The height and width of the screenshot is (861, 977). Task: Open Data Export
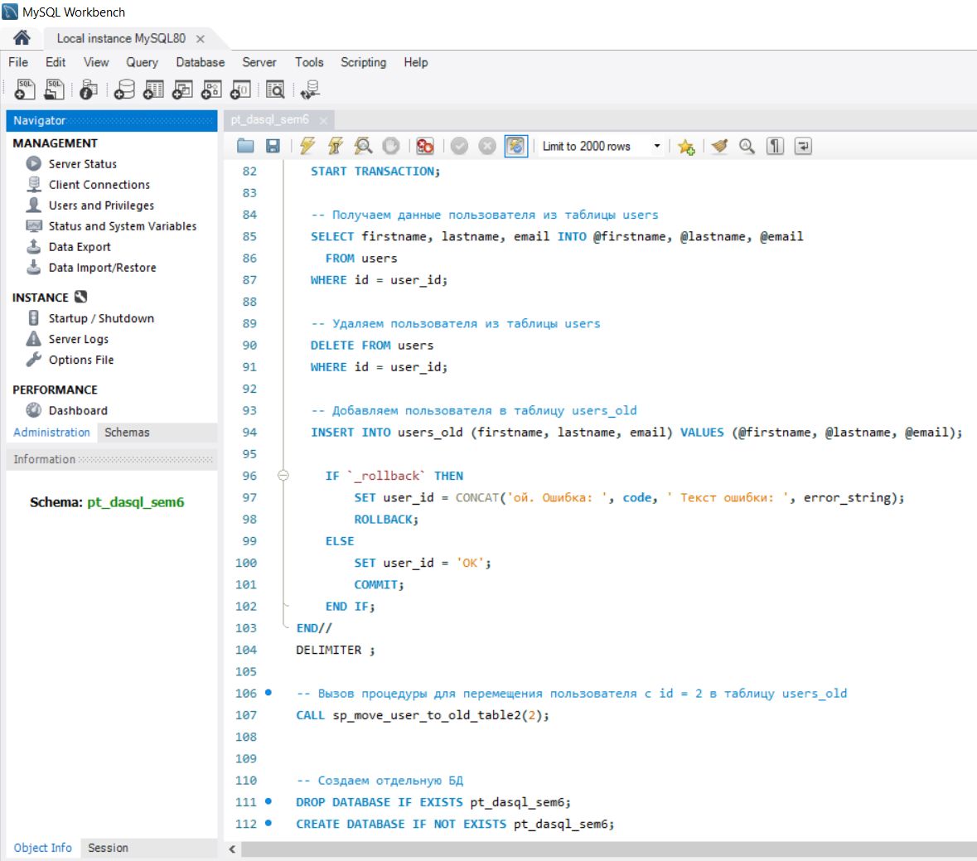pyautogui.click(x=79, y=247)
